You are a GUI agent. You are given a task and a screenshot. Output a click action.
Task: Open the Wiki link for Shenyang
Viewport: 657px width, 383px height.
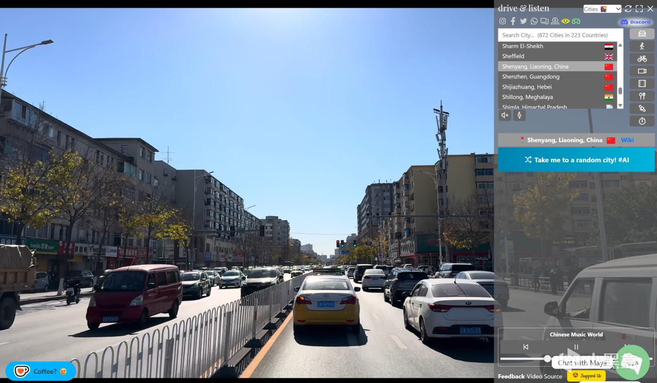click(627, 140)
